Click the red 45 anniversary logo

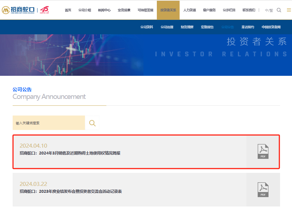[44, 10]
